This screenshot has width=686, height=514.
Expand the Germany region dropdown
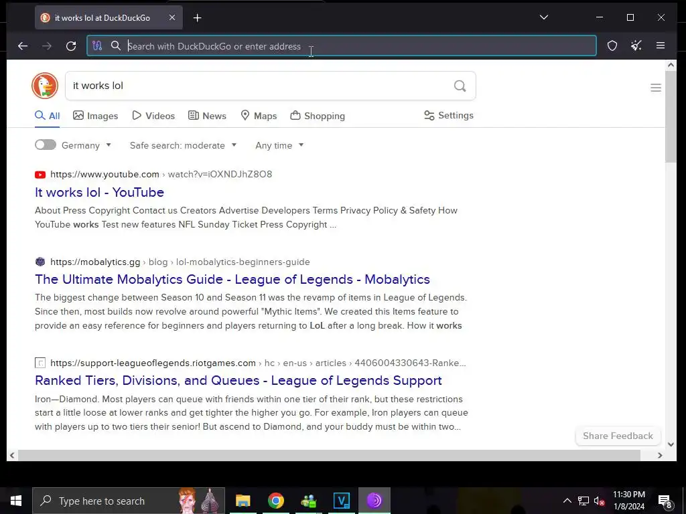coord(86,145)
